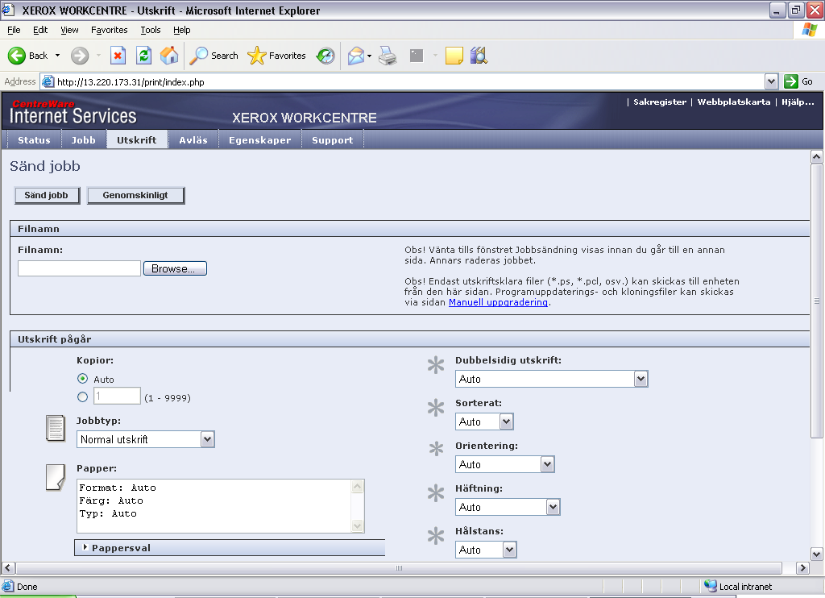Switch to the Egenskaper tab

(x=260, y=140)
